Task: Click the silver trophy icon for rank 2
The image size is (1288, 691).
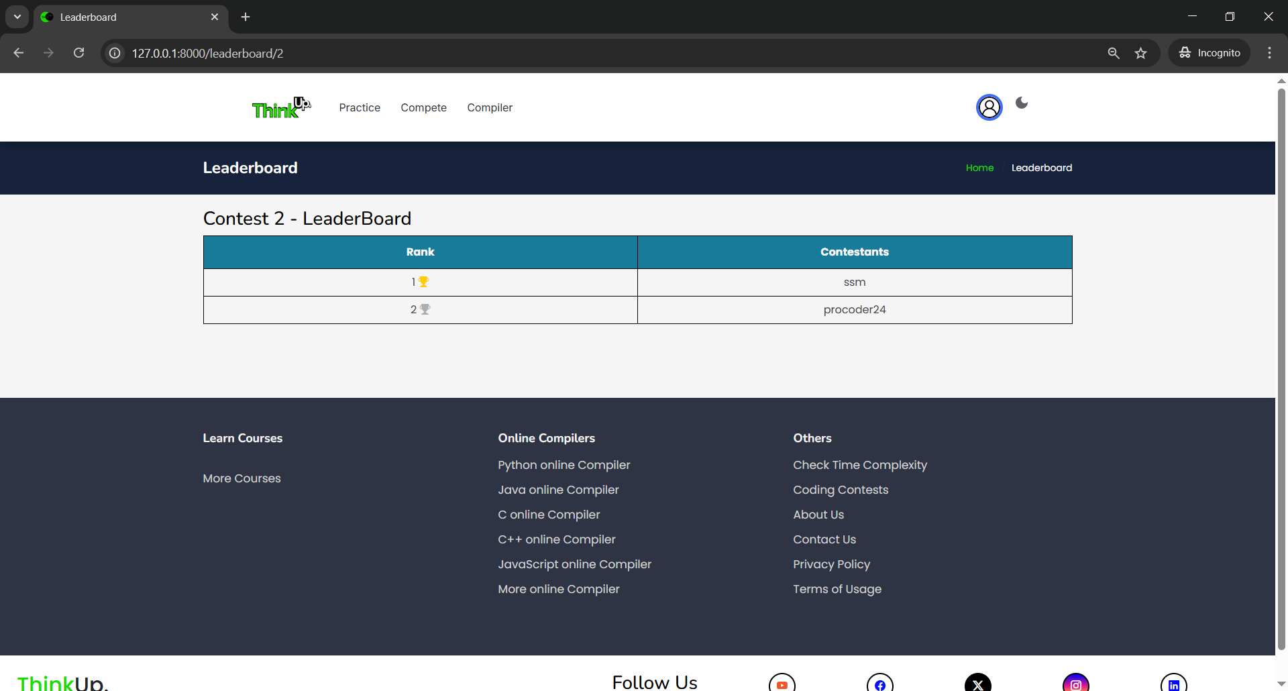Action: 425,309
